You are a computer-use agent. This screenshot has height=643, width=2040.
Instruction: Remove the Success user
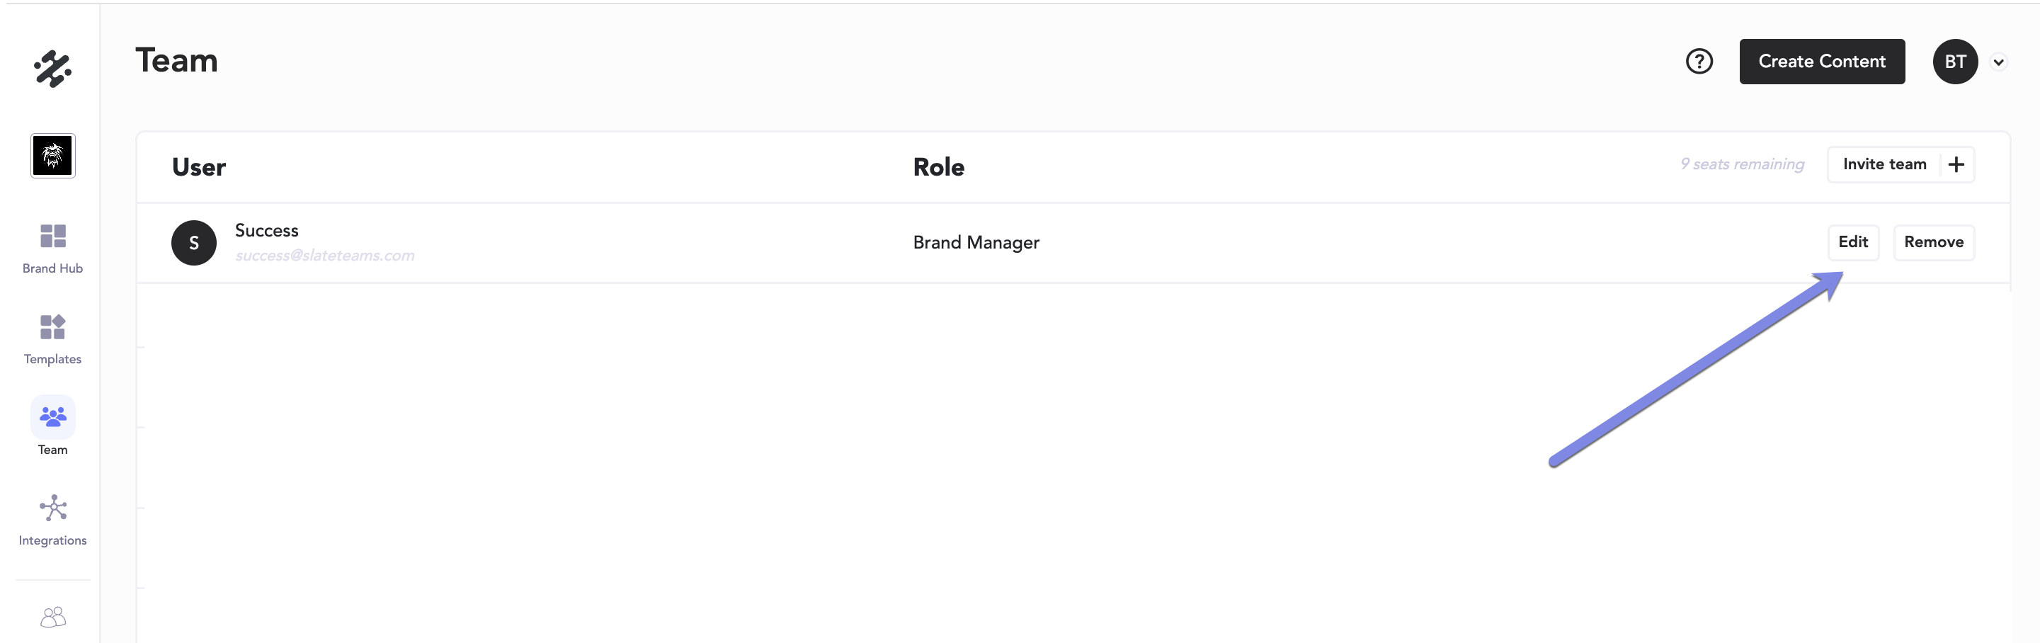[1933, 241]
